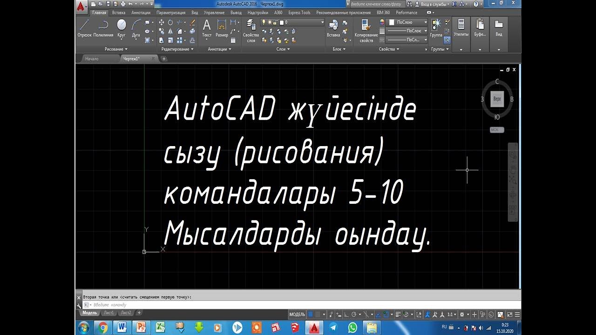Switch to the Управление ribbon tab

[214, 13]
